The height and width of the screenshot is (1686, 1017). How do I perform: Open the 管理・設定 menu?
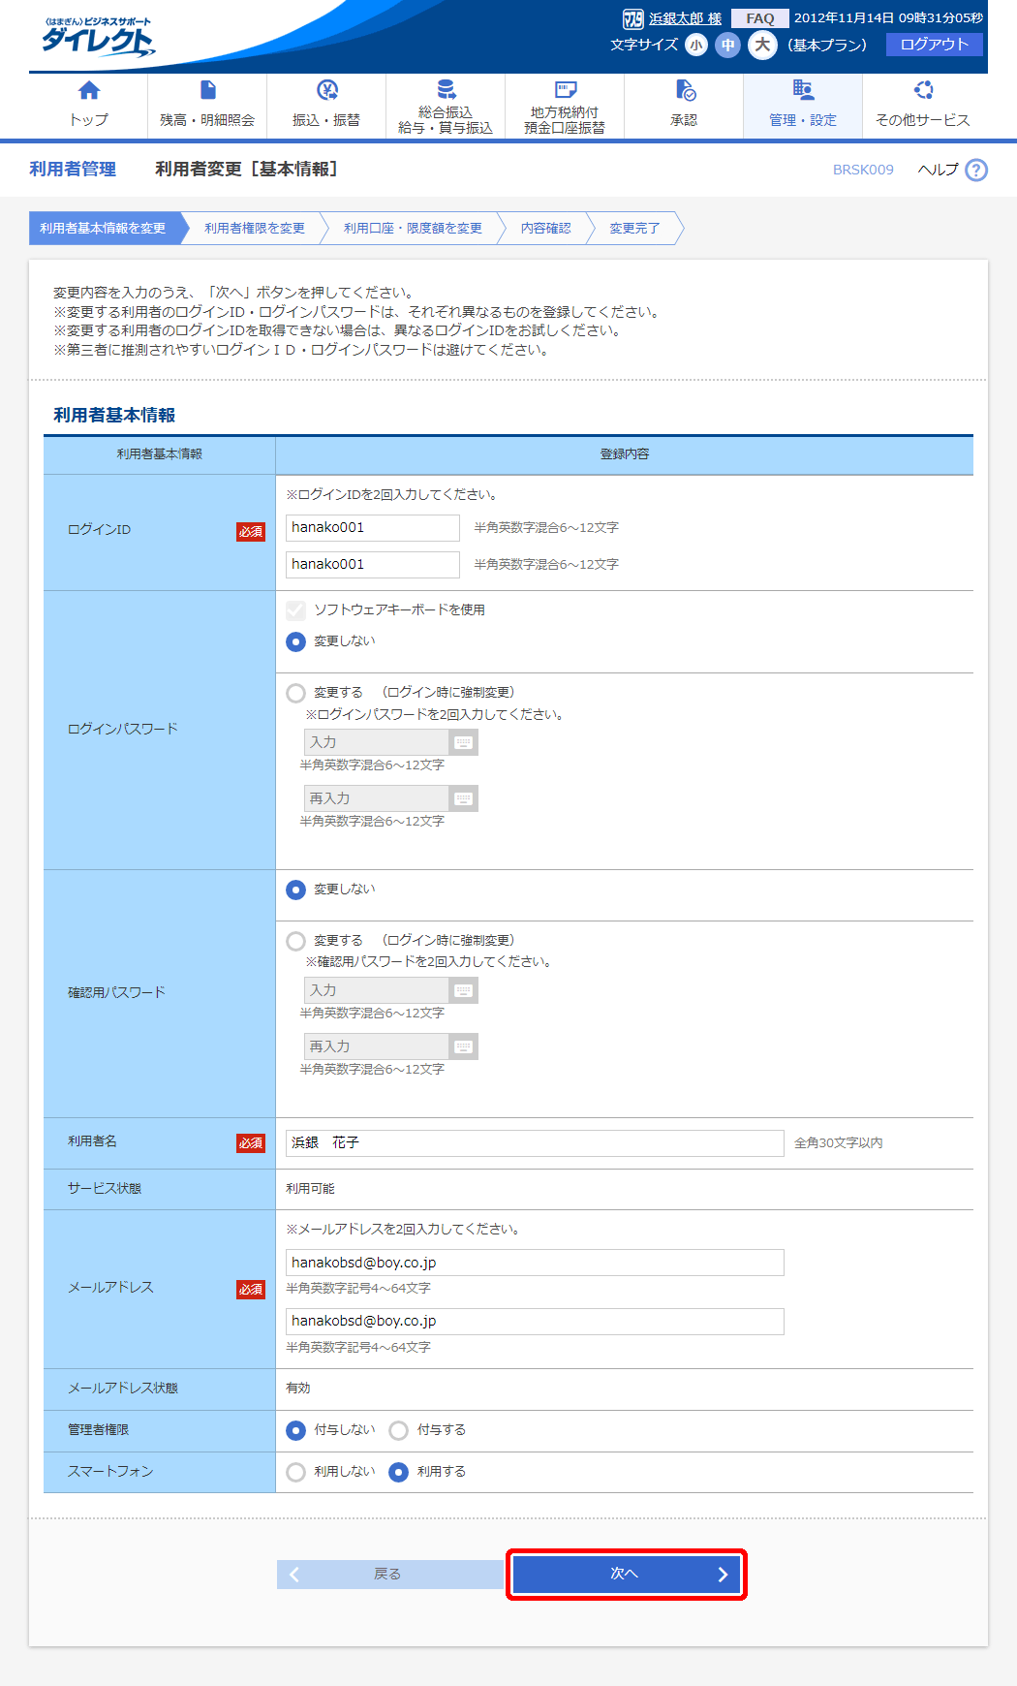pyautogui.click(x=802, y=105)
